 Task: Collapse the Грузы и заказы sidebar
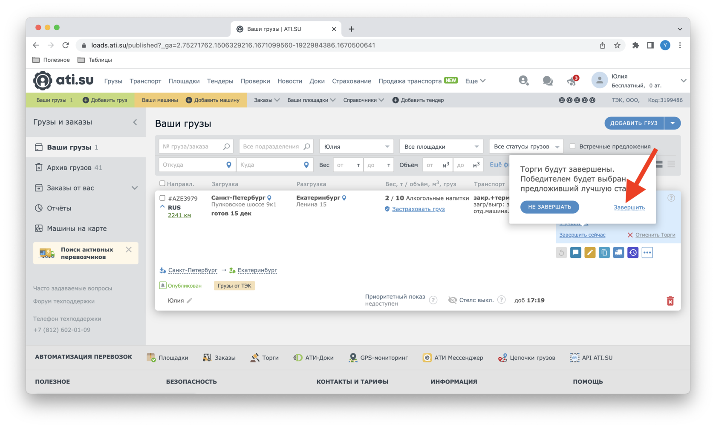click(x=135, y=122)
